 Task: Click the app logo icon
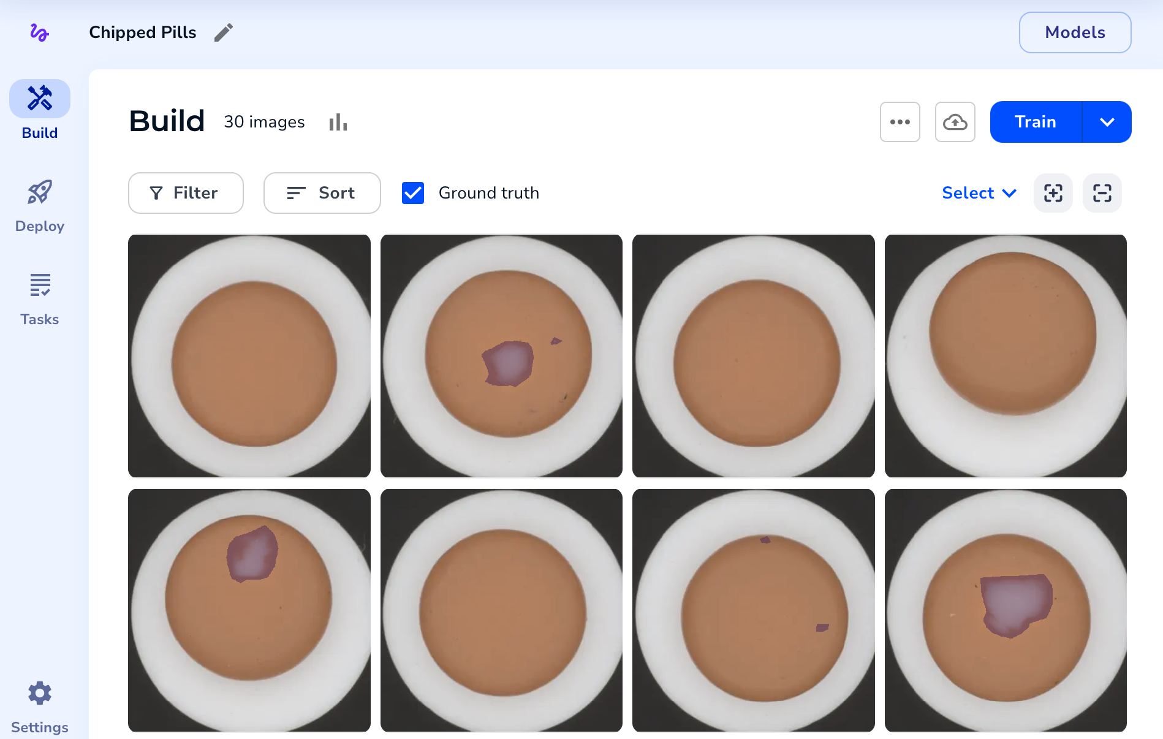click(39, 32)
